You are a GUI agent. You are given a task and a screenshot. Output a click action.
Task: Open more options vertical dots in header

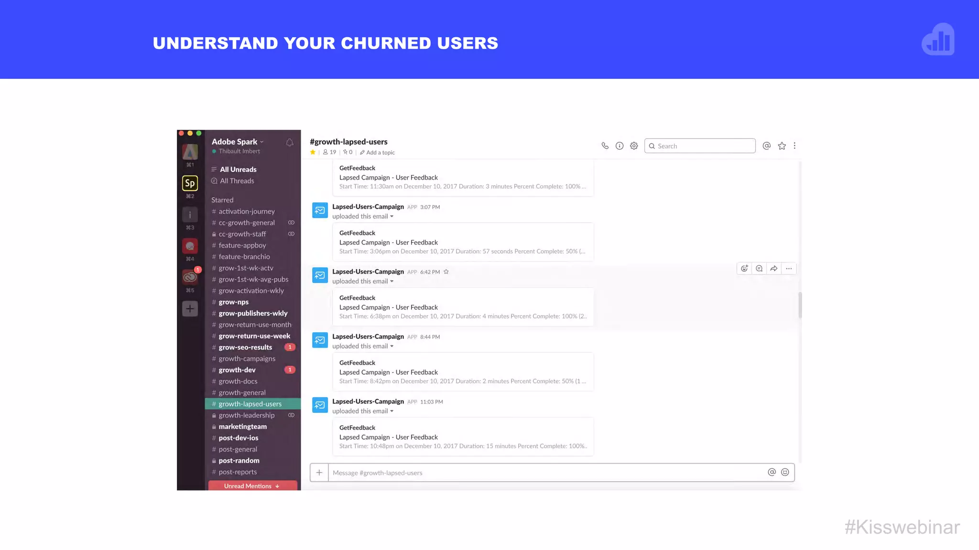pyautogui.click(x=794, y=146)
